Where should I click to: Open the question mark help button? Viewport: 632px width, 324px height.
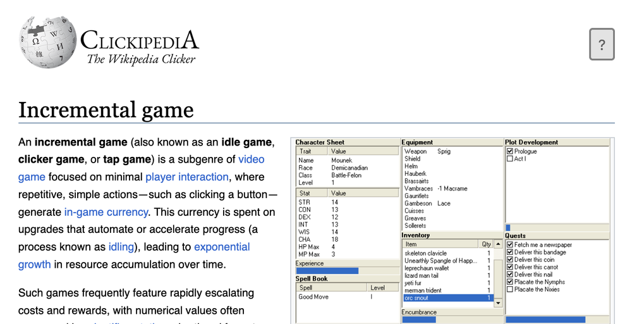click(602, 44)
